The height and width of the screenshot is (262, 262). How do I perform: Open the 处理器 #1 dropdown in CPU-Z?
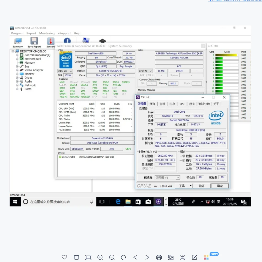point(167,177)
